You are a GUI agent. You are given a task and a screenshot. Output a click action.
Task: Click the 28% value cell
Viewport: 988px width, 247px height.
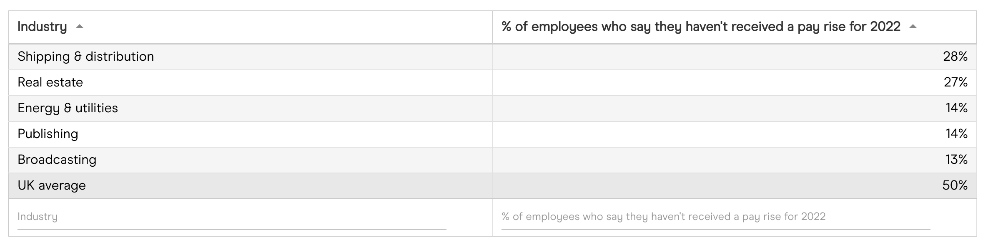pos(955,57)
